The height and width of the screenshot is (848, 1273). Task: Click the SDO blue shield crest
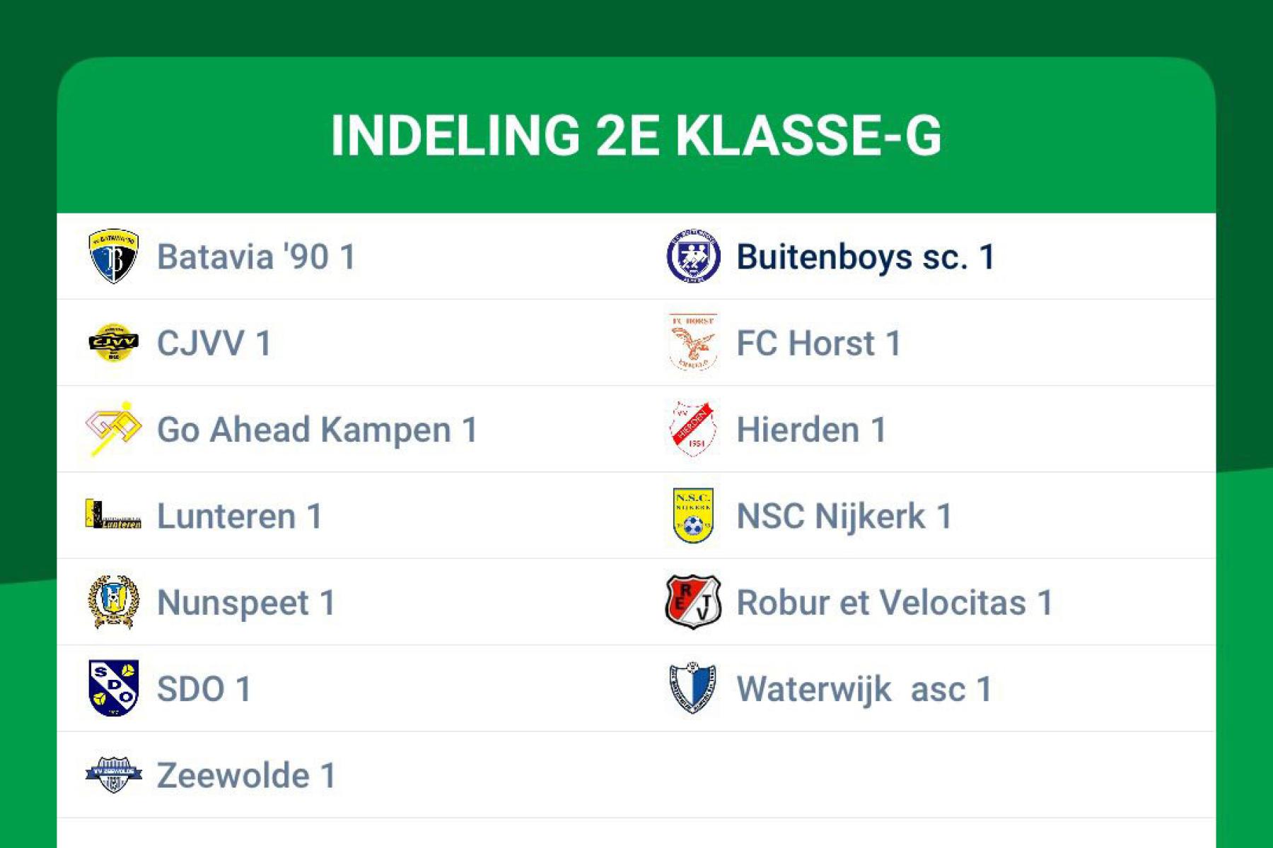[113, 688]
